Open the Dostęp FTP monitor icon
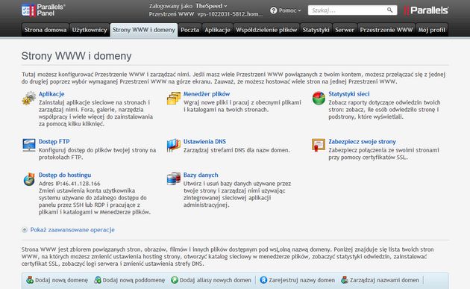This screenshot has width=470, height=289. (x=29, y=146)
